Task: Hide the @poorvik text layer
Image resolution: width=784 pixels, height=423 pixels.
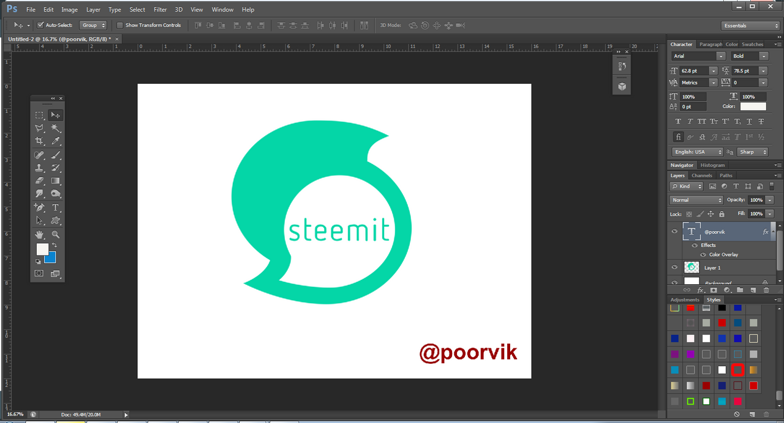Action: (674, 232)
